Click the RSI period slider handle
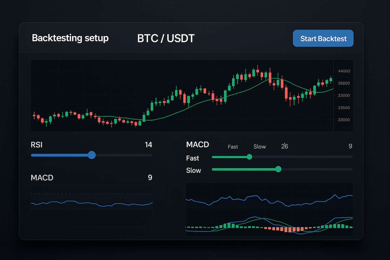390x260 pixels. pos(92,155)
